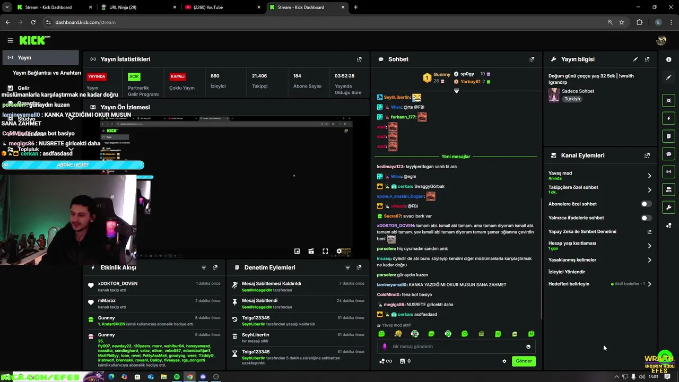Open stream preview player settings gear

click(x=339, y=251)
